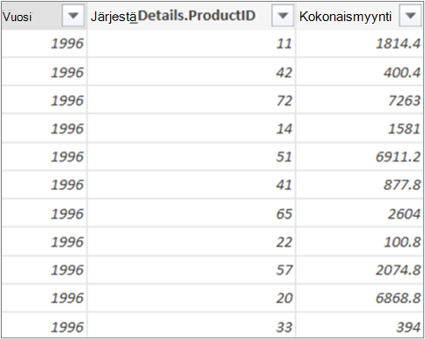Select the Vuosi column header
Screen dimensions: 425x339
click(32, 16)
